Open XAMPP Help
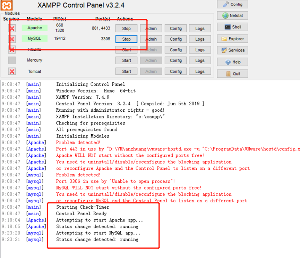The width and height of the screenshot is (300, 258). coord(232,62)
